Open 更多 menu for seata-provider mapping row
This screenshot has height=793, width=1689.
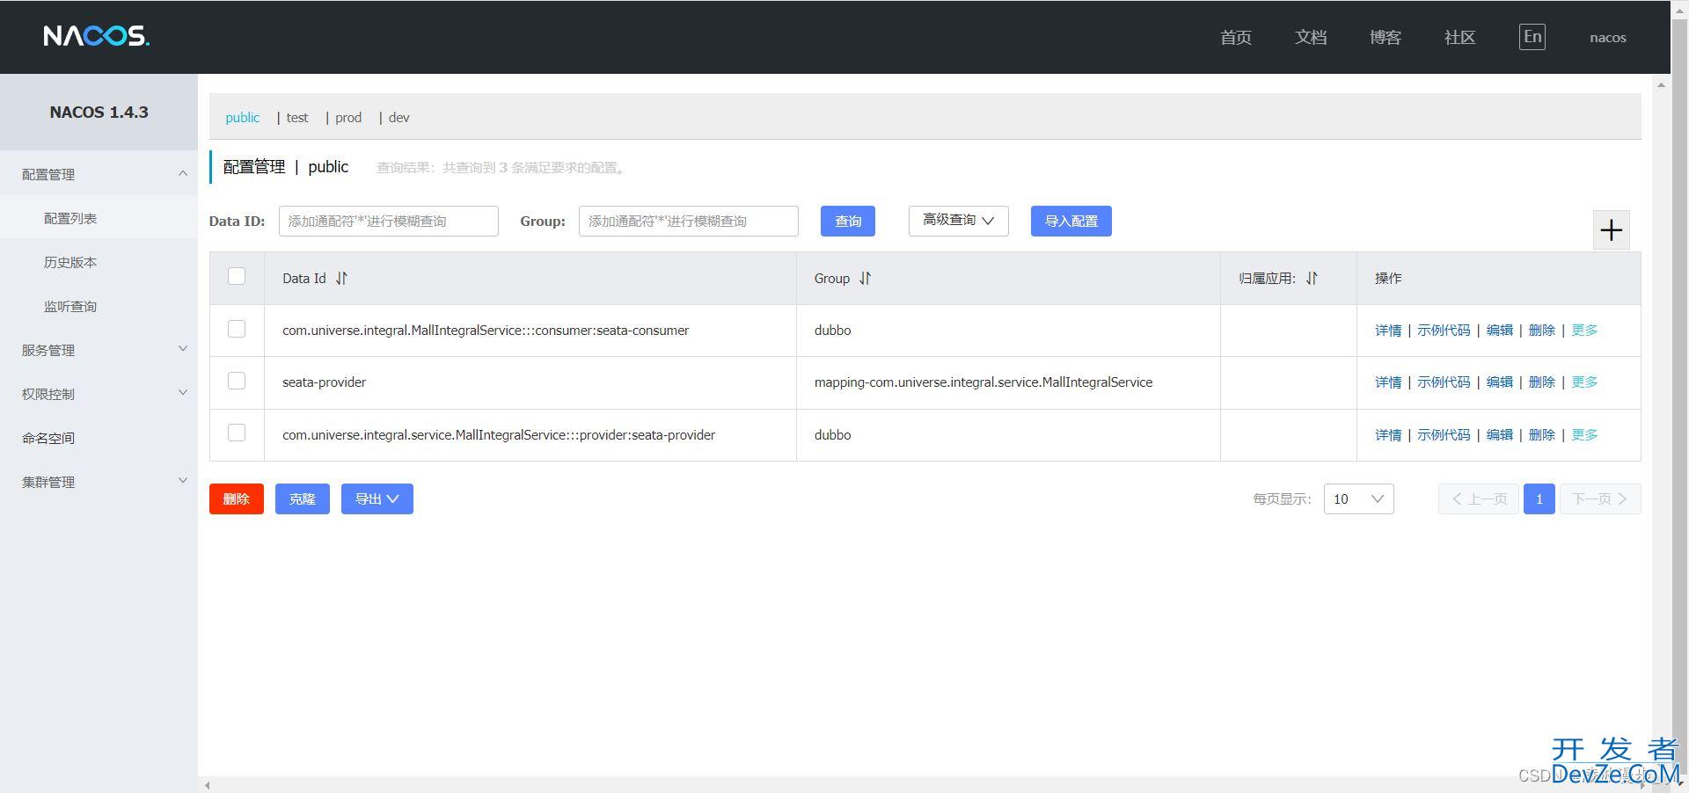1584,382
